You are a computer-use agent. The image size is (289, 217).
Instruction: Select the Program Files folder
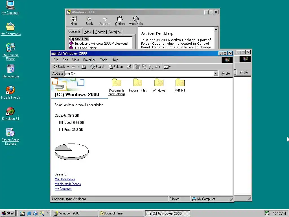coord(138,85)
